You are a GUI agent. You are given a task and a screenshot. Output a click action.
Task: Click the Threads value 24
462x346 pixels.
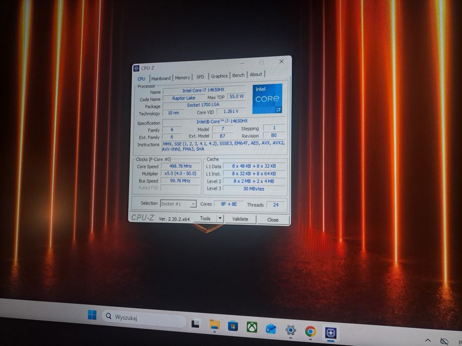(x=276, y=205)
